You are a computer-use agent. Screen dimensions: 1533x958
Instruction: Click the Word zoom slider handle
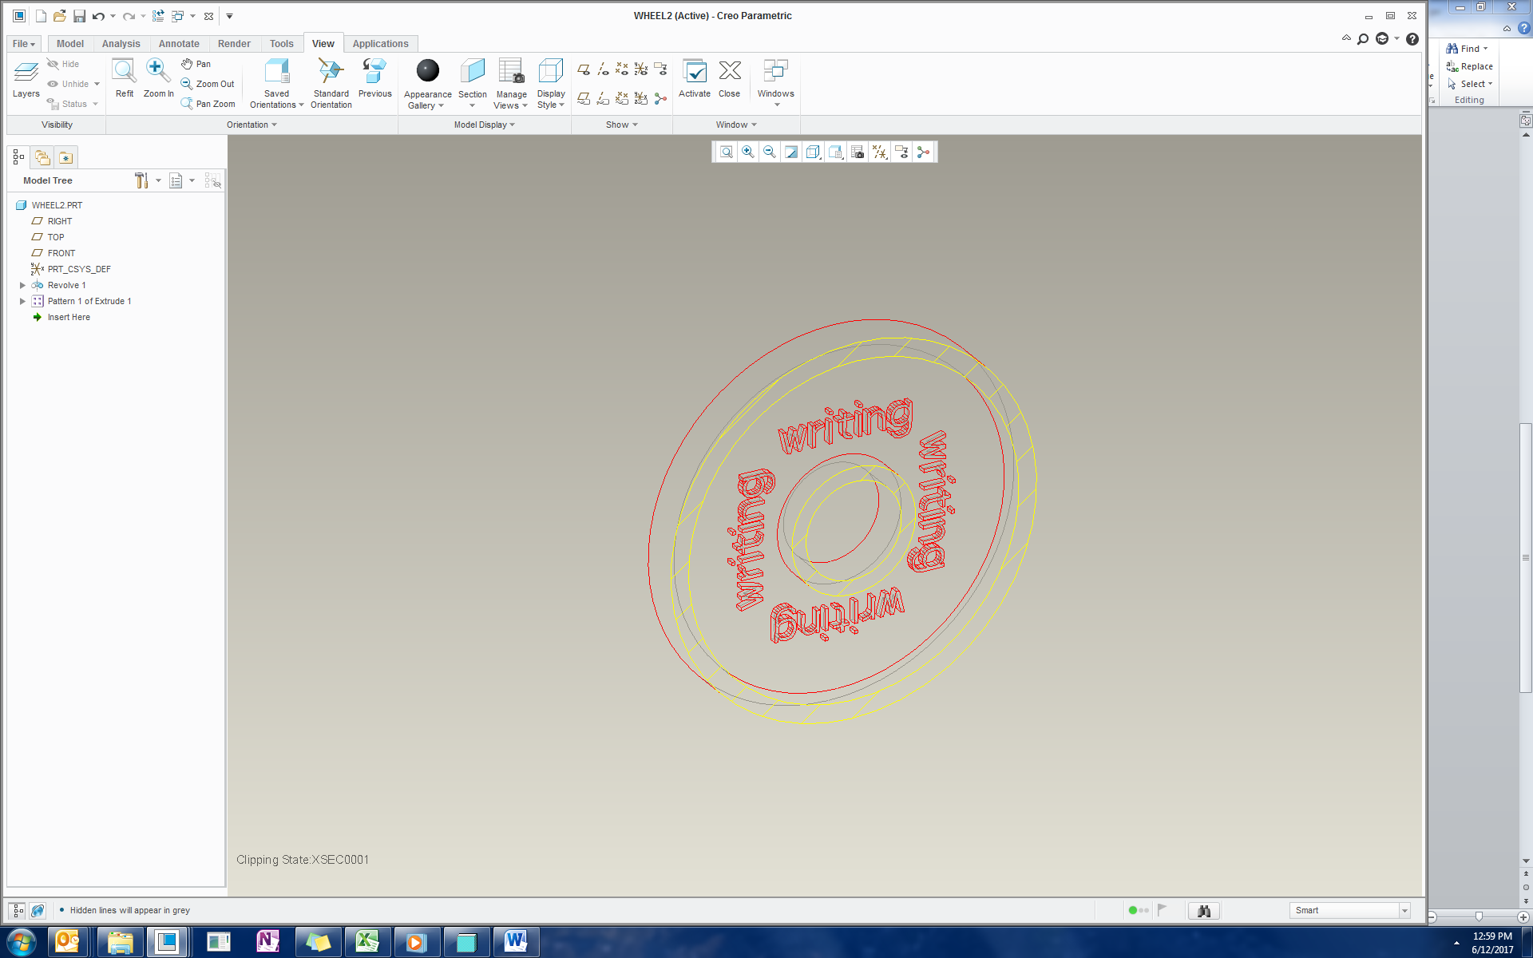[1479, 916]
